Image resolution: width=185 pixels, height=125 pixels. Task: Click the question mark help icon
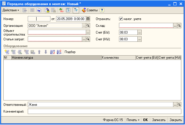(102, 10)
